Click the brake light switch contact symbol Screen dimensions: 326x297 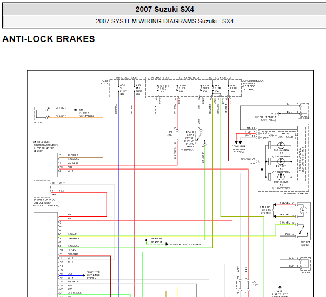point(201,137)
